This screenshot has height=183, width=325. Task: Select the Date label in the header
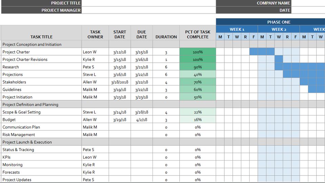point(253,10)
